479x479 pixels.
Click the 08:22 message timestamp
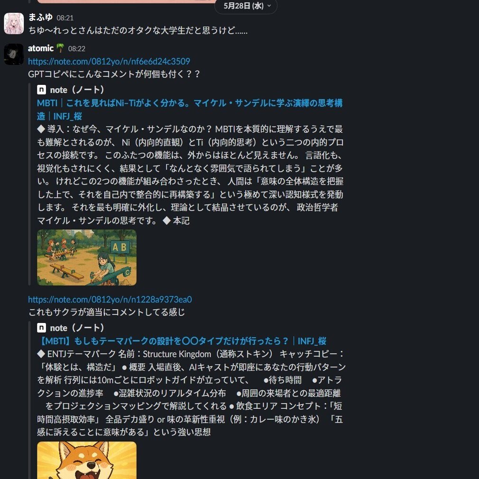pyautogui.click(x=77, y=49)
